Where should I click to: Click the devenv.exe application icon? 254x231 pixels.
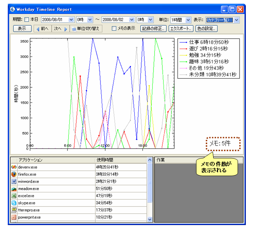coord(14,167)
